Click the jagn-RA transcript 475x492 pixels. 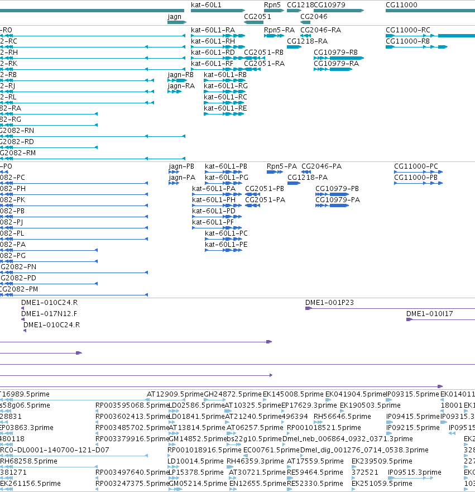tap(181, 86)
